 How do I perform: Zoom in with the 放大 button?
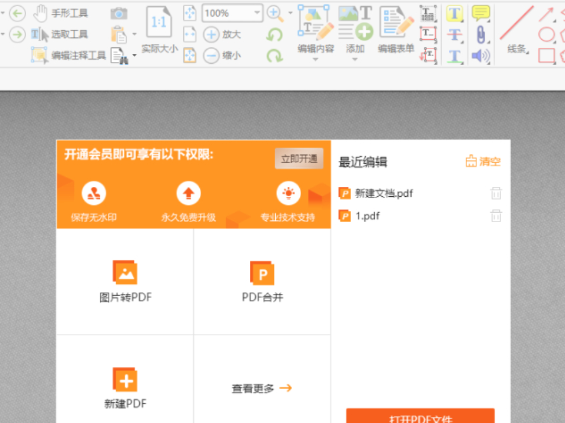(x=222, y=35)
